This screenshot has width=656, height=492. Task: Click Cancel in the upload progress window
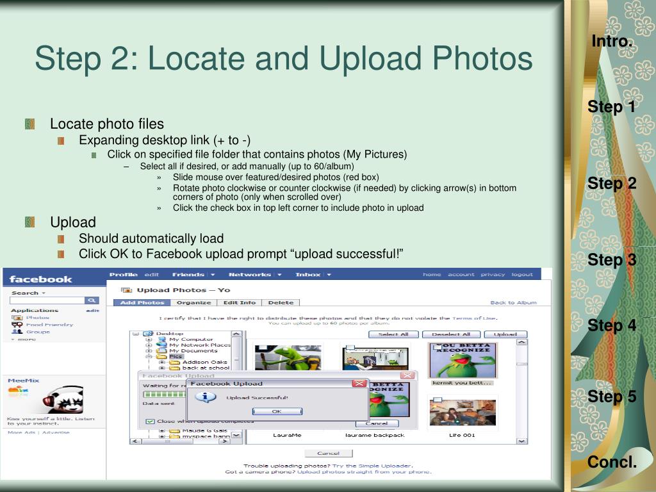(x=377, y=423)
